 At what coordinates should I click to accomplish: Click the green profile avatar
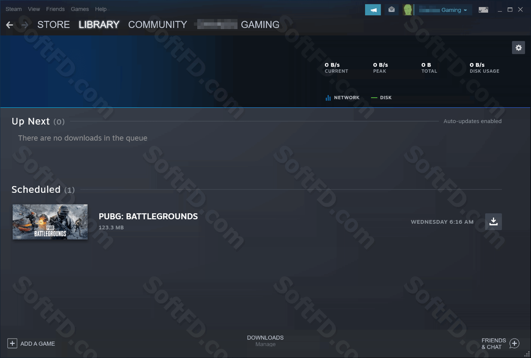[x=408, y=10]
